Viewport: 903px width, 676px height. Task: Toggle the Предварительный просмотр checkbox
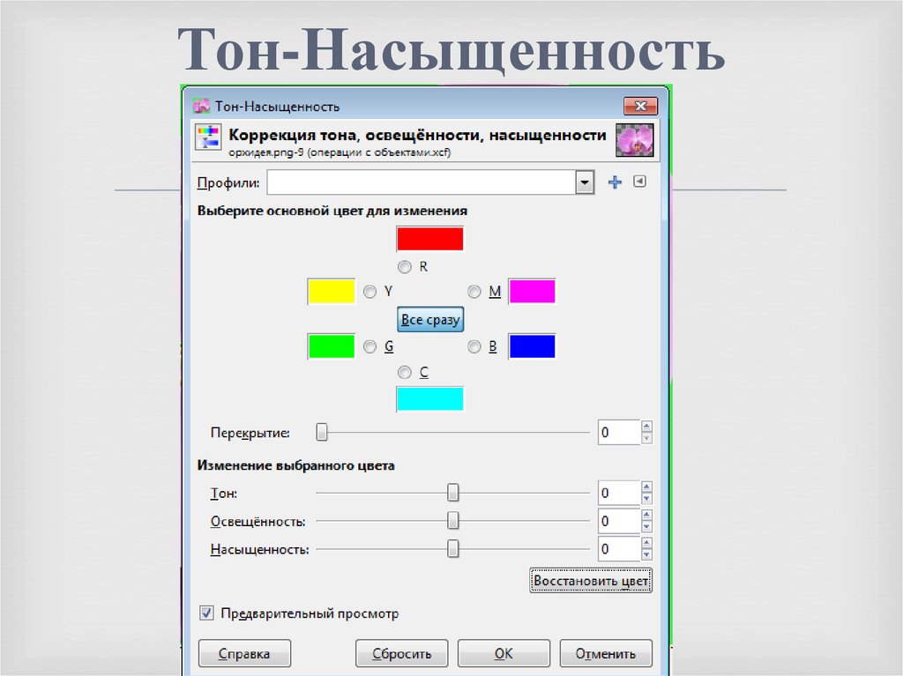[x=206, y=613]
